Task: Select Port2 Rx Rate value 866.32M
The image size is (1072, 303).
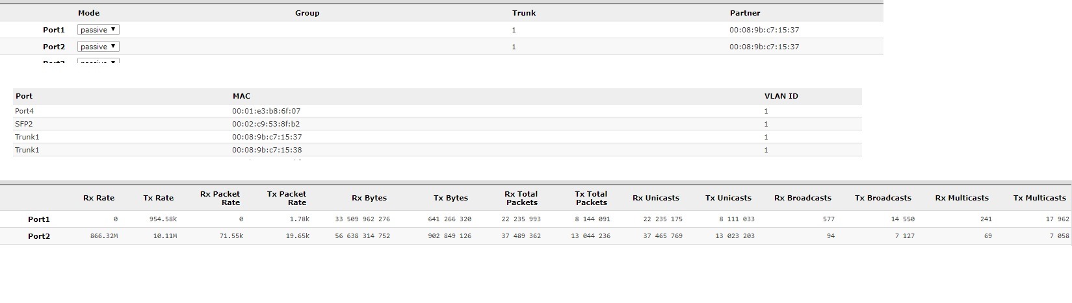Action: click(104, 236)
